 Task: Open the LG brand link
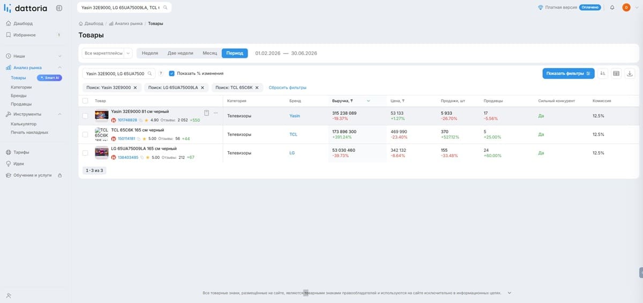292,153
